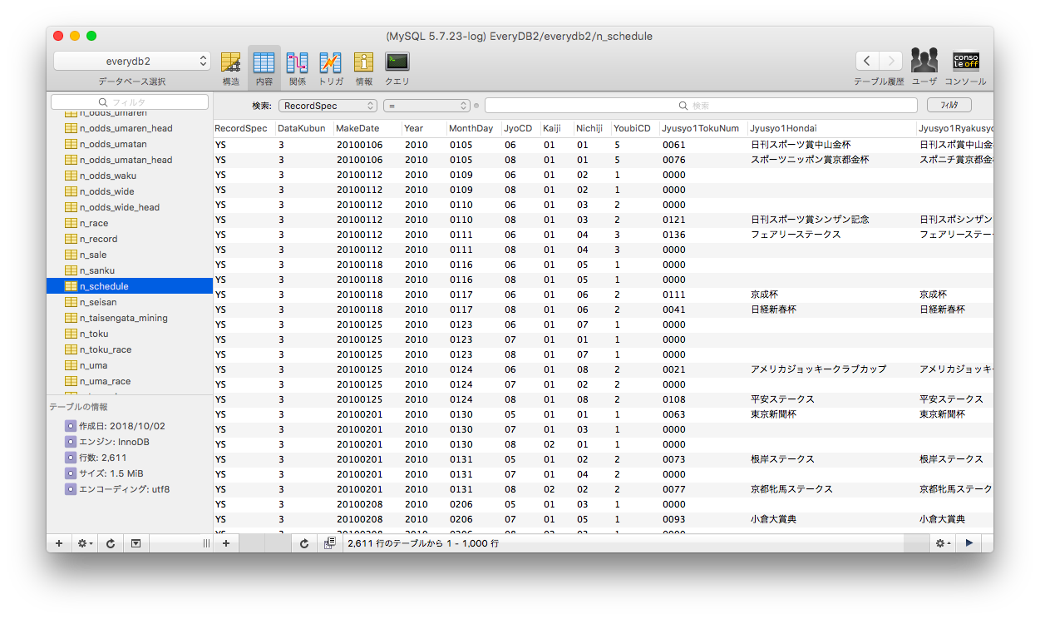The width and height of the screenshot is (1040, 619).
Task: Sort by MonthDay column header
Action: click(474, 128)
